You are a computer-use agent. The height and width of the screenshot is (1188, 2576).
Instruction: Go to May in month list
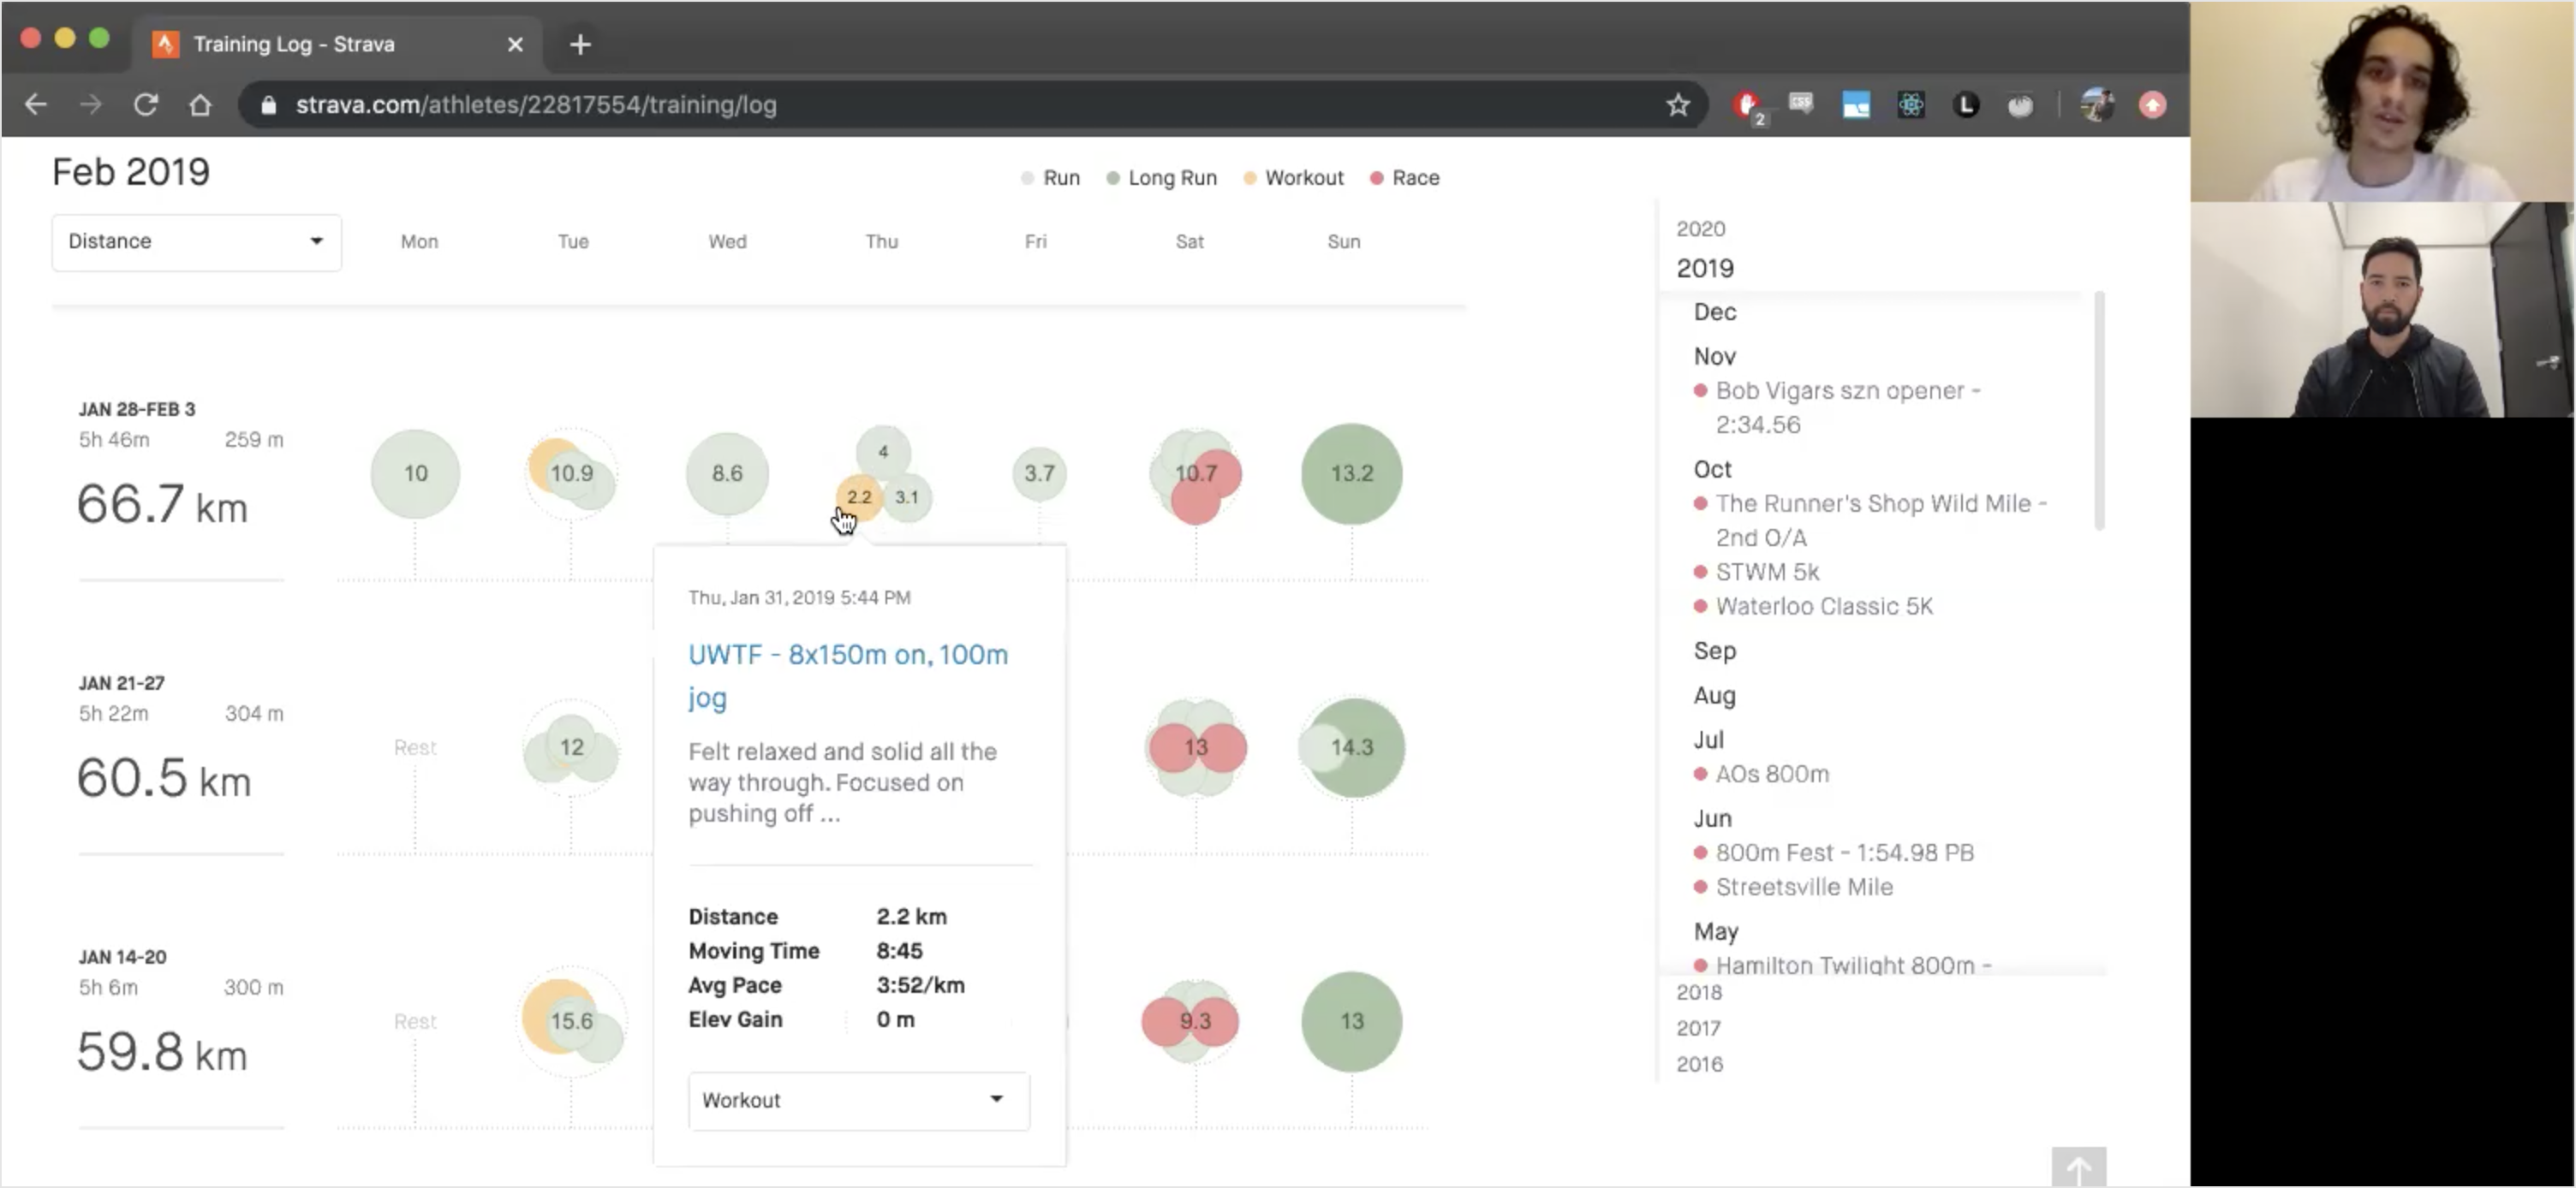1717,932
